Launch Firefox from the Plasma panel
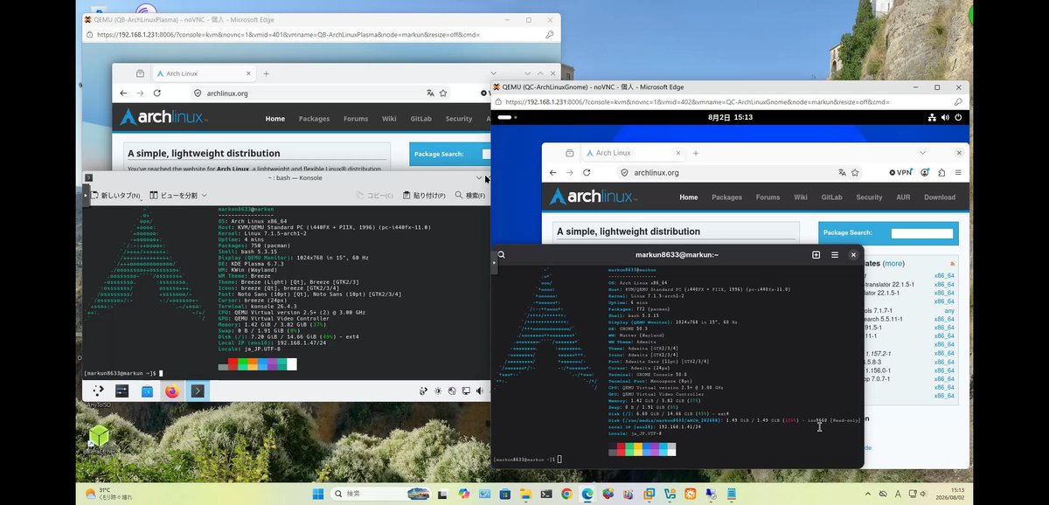This screenshot has width=1049, height=505. click(172, 391)
